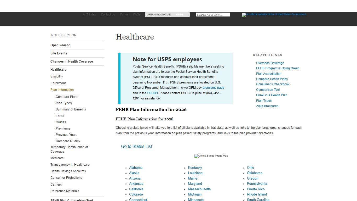This screenshot has height=201, width=357.
Task: Select Compare Plans under Plan Information
Action: (67, 97)
